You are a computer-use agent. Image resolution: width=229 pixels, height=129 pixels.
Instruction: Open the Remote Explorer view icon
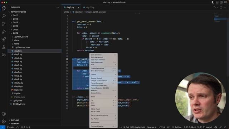pyautogui.click(x=4, y=55)
